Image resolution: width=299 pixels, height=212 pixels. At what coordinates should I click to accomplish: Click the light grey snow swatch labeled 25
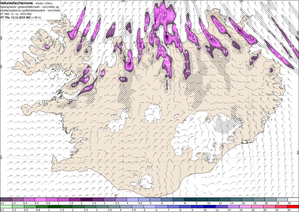point(282,200)
